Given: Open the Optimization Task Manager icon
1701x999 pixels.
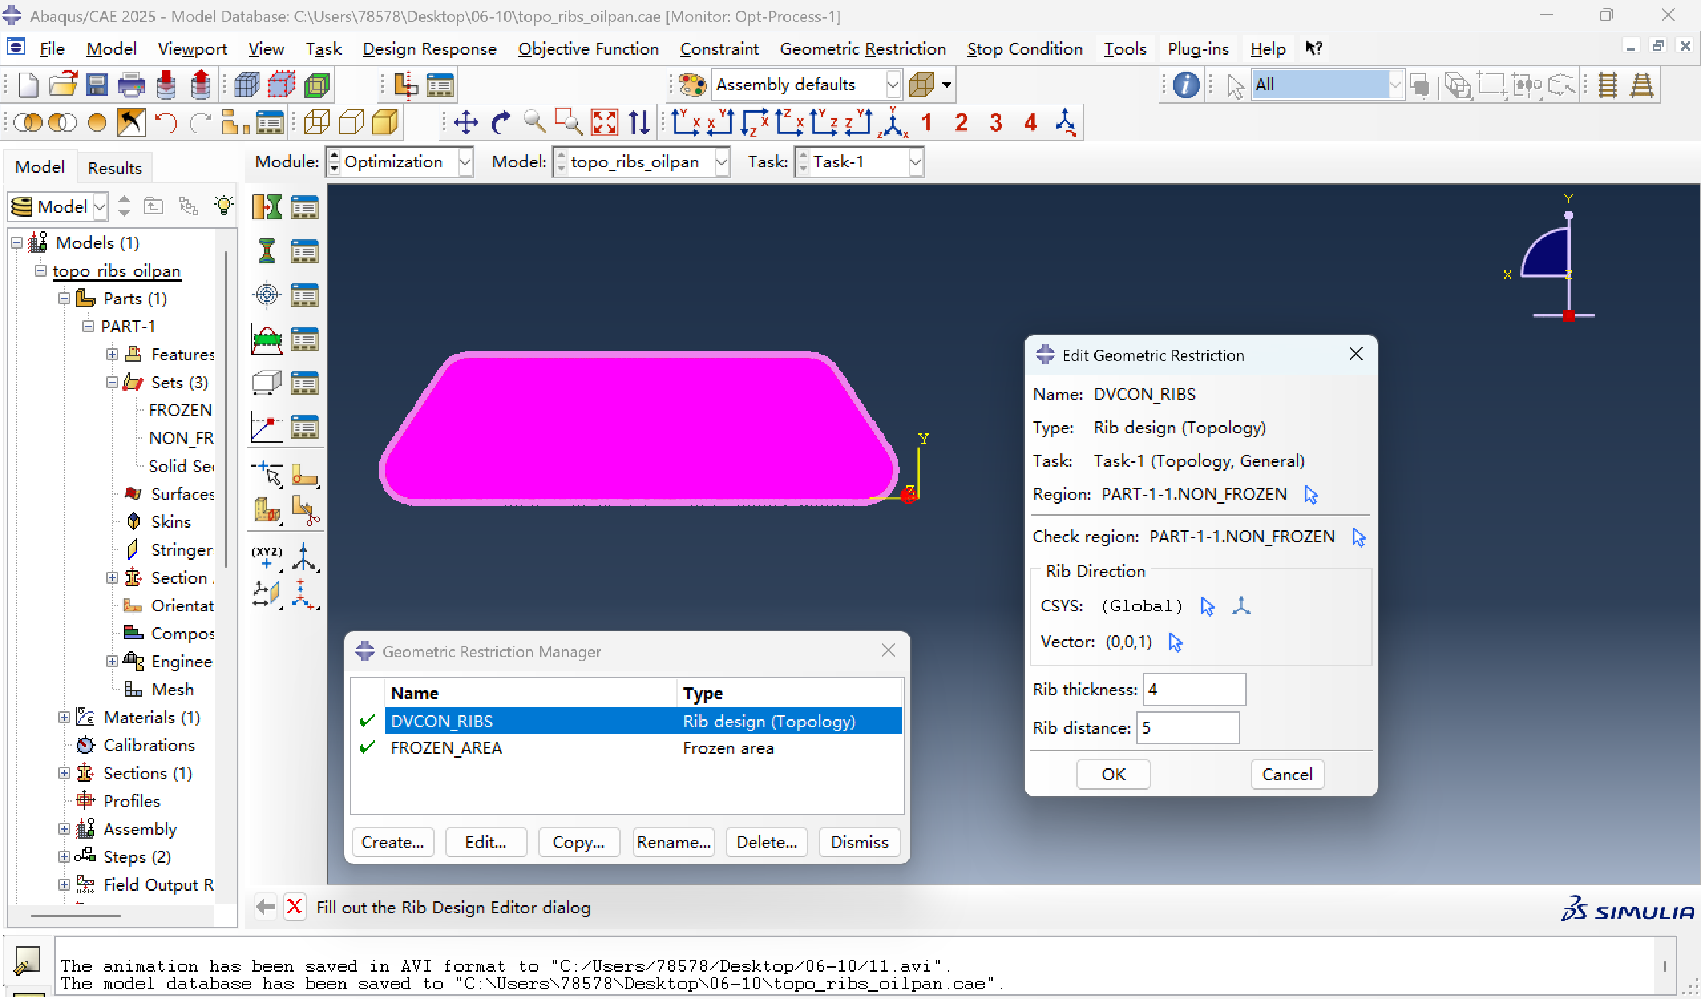Looking at the screenshot, I should 304,207.
